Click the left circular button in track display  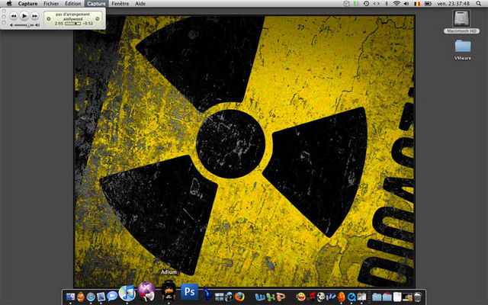48,18
